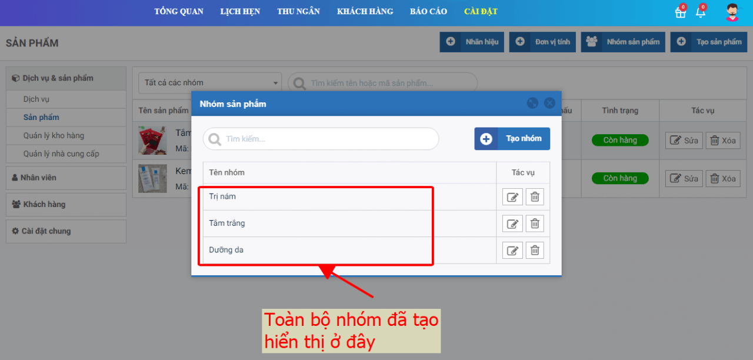
Task: Select Quản lý kho hàng in sidebar
Action: point(54,136)
